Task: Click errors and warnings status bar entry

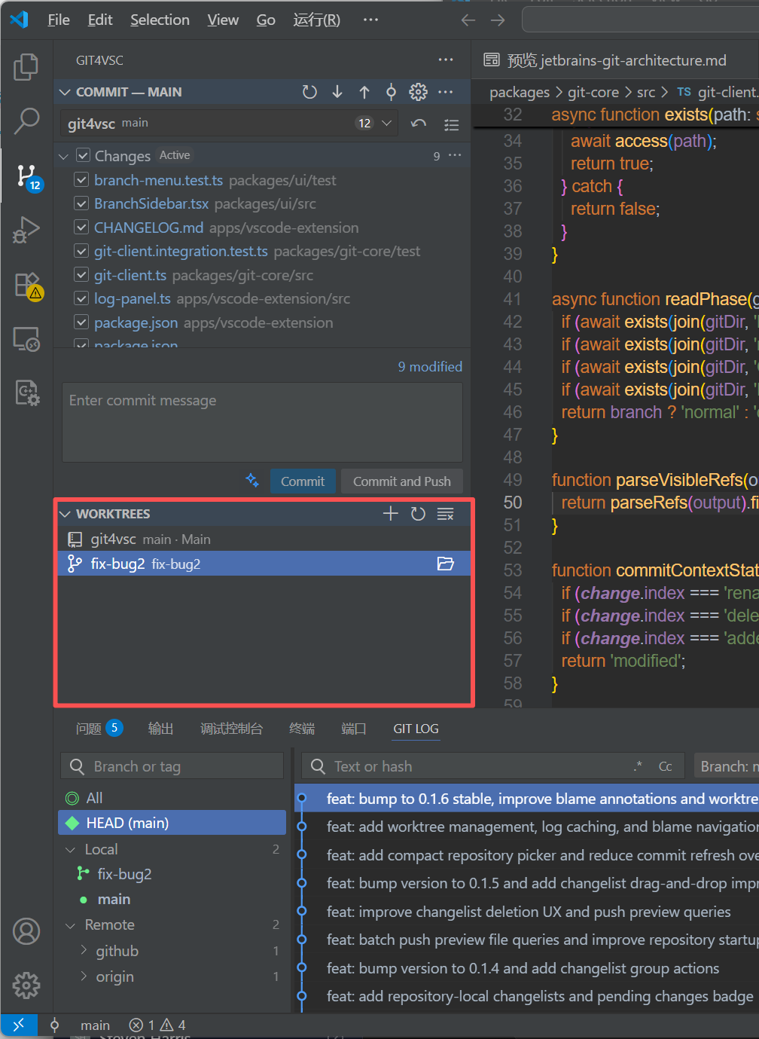Action: pyautogui.click(x=157, y=1025)
